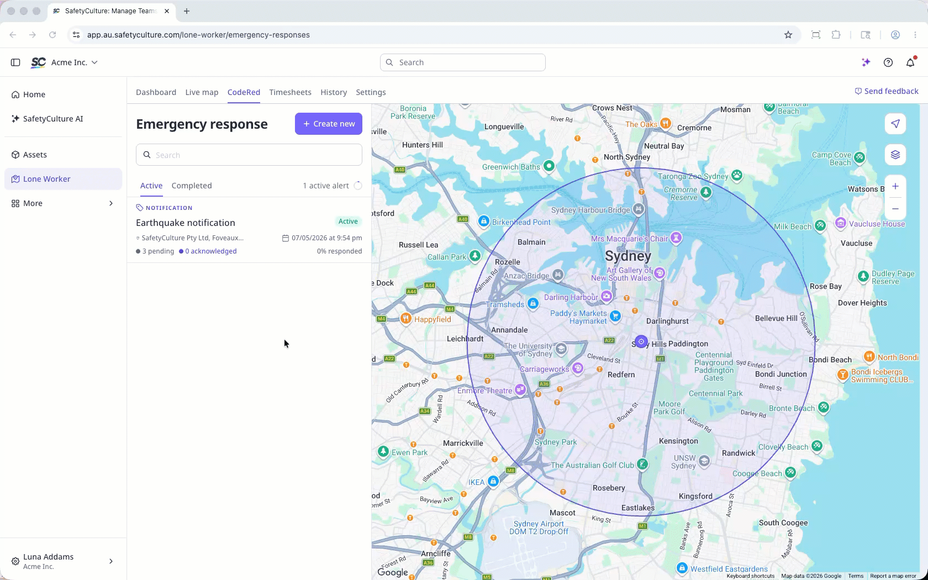Open SafetyCulture AI in the sidebar
This screenshot has height=580, width=928.
click(63, 119)
